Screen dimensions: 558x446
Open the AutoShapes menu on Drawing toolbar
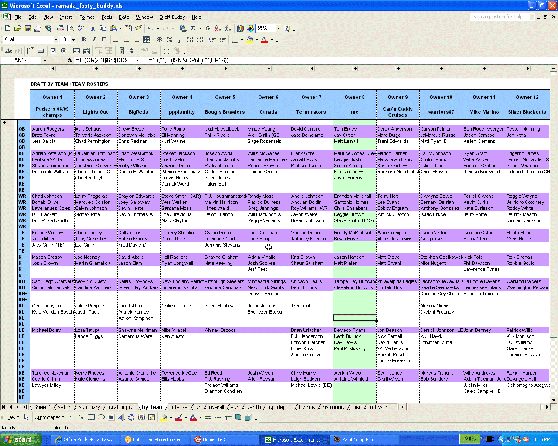(x=49, y=417)
